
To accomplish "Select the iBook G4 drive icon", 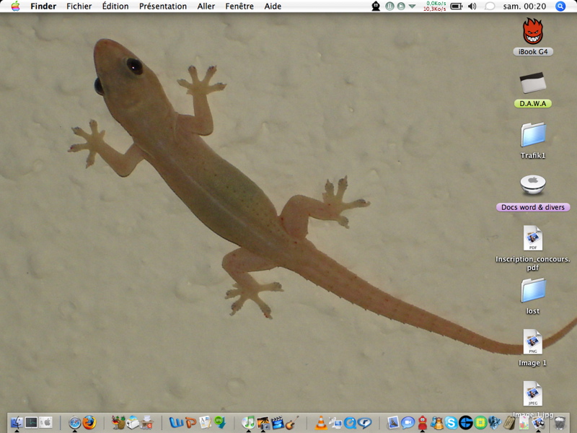I will pos(533,37).
